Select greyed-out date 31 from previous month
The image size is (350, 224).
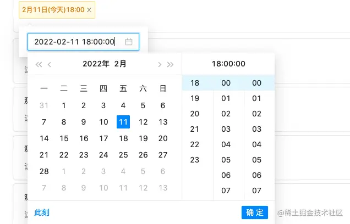(44, 105)
